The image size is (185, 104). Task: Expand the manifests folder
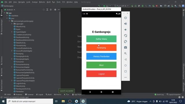[x=7, y=16]
